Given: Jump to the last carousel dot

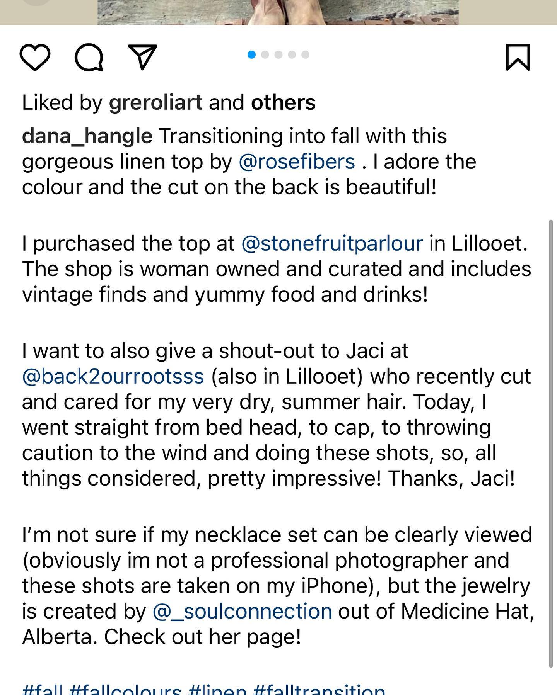Looking at the screenshot, I should [x=306, y=55].
